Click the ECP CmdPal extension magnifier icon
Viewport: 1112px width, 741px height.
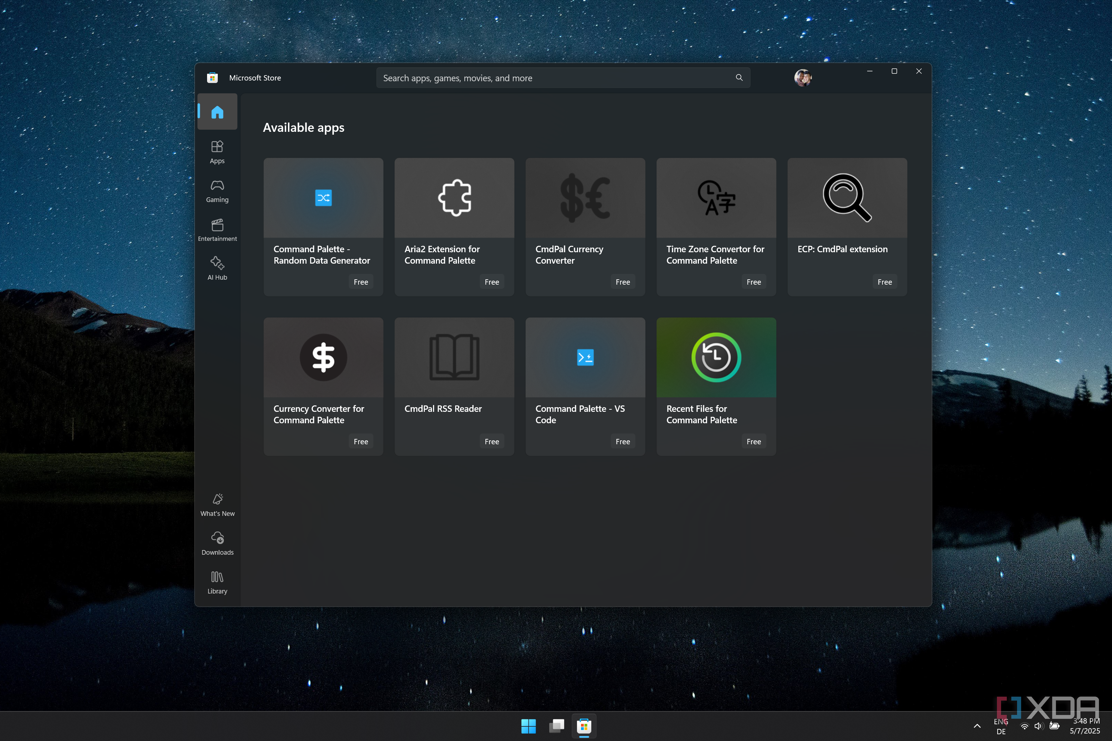click(847, 197)
